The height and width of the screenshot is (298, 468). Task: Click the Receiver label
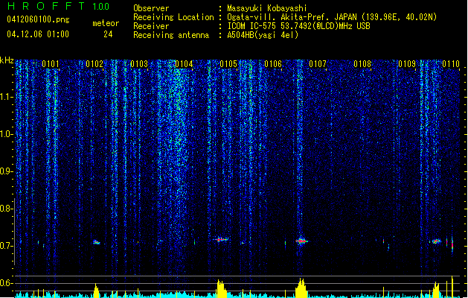[x=151, y=26]
